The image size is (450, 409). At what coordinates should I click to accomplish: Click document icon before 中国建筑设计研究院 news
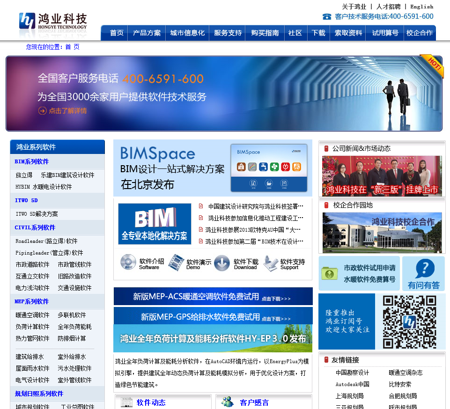point(201,206)
